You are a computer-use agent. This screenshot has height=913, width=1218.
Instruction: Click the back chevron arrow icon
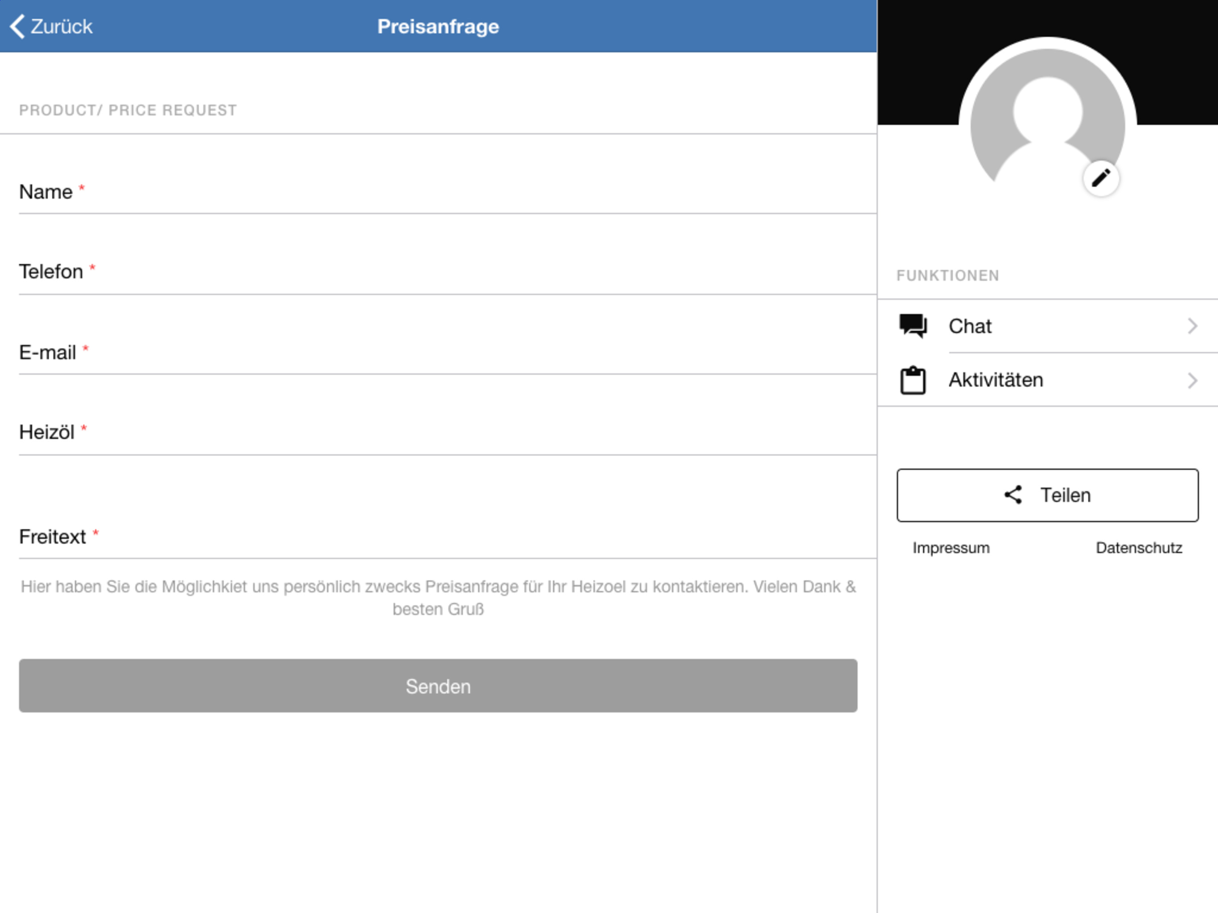point(18,26)
